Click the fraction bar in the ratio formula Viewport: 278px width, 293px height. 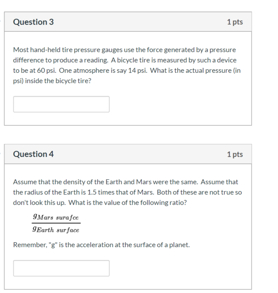point(56,223)
